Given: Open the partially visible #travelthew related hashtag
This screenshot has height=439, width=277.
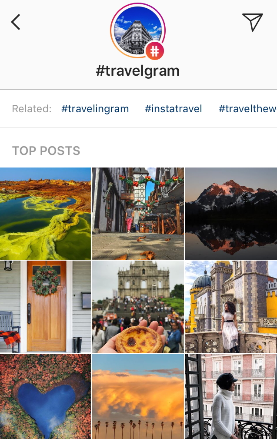Looking at the screenshot, I should [247, 109].
